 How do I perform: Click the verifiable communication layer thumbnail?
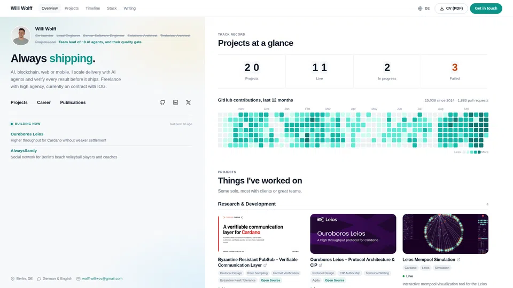pos(261,234)
